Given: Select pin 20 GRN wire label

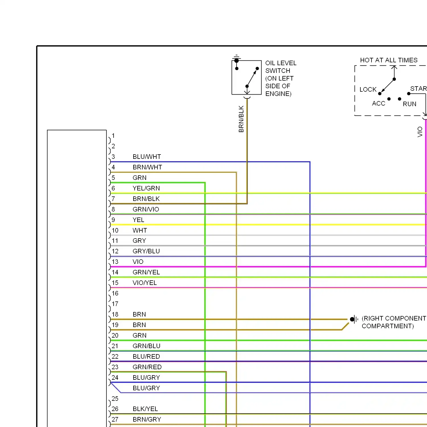Looking at the screenshot, I should (x=139, y=335).
